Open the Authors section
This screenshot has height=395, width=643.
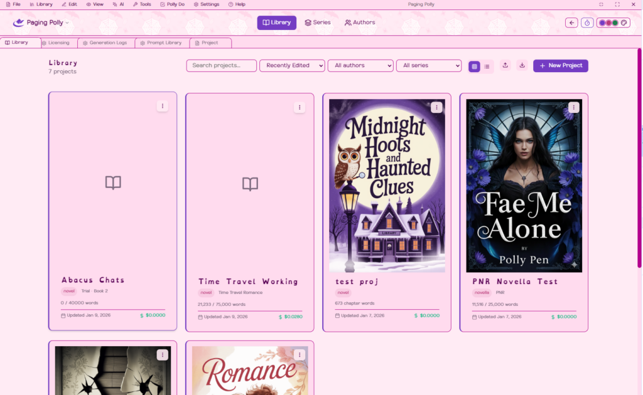point(360,23)
